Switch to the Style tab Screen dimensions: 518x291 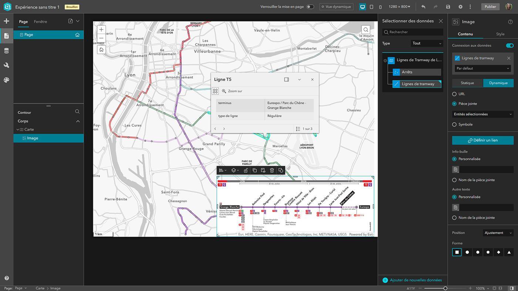(500, 34)
